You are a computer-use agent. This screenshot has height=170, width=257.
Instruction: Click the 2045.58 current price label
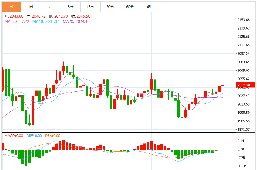pos(245,85)
